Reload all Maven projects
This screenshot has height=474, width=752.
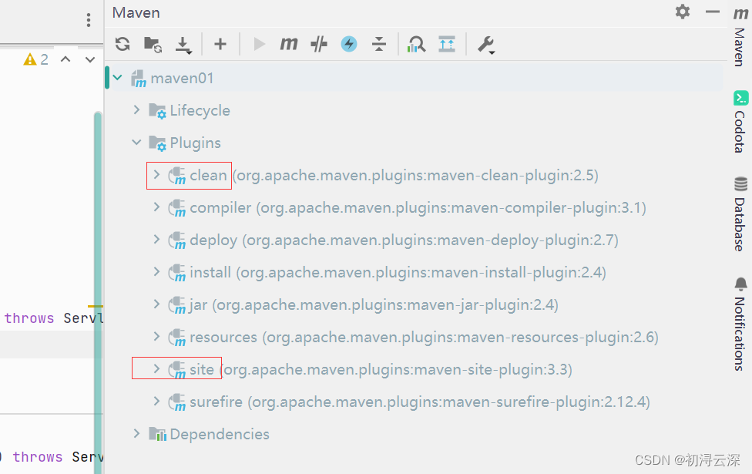pos(123,44)
